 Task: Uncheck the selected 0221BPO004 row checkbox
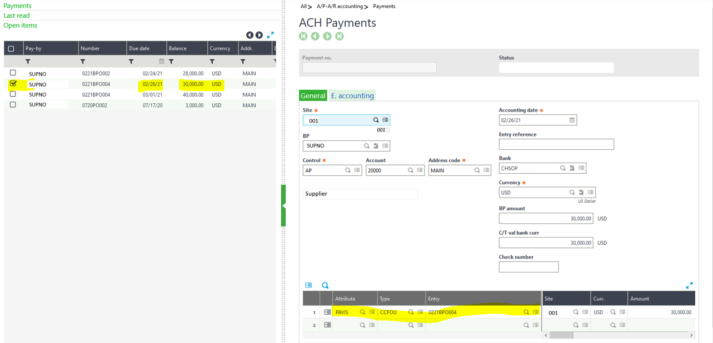13,84
